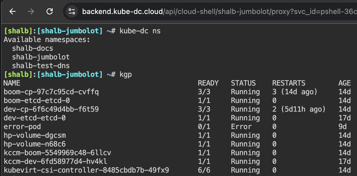Image resolution: width=357 pixels, height=176 pixels.
Task: Click the hp-volume-n68c6 pod name
Action: [x=35, y=144]
